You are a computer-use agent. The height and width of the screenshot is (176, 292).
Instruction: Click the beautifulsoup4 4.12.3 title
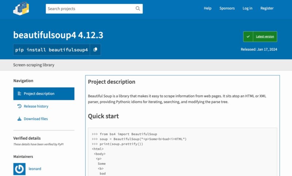click(58, 35)
